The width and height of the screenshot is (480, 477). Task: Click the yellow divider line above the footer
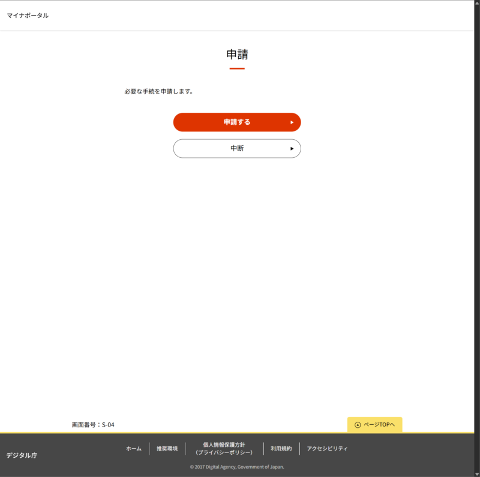[x=180, y=433]
